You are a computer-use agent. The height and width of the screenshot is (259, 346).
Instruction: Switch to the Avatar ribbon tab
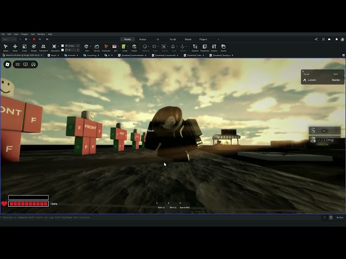[143, 39]
